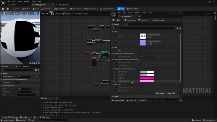Toggle the AO Controls override checkbox

pos(117,78)
